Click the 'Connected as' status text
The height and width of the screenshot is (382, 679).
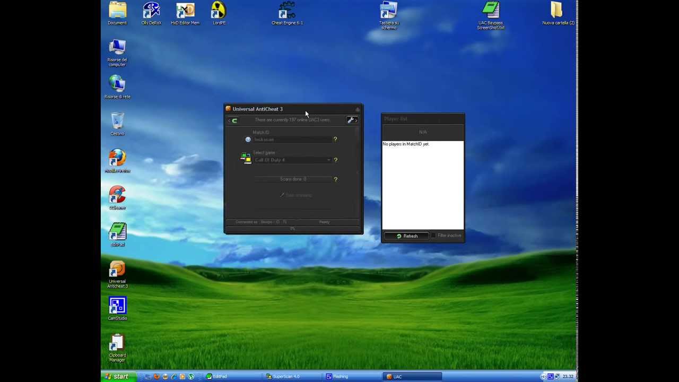(x=261, y=222)
